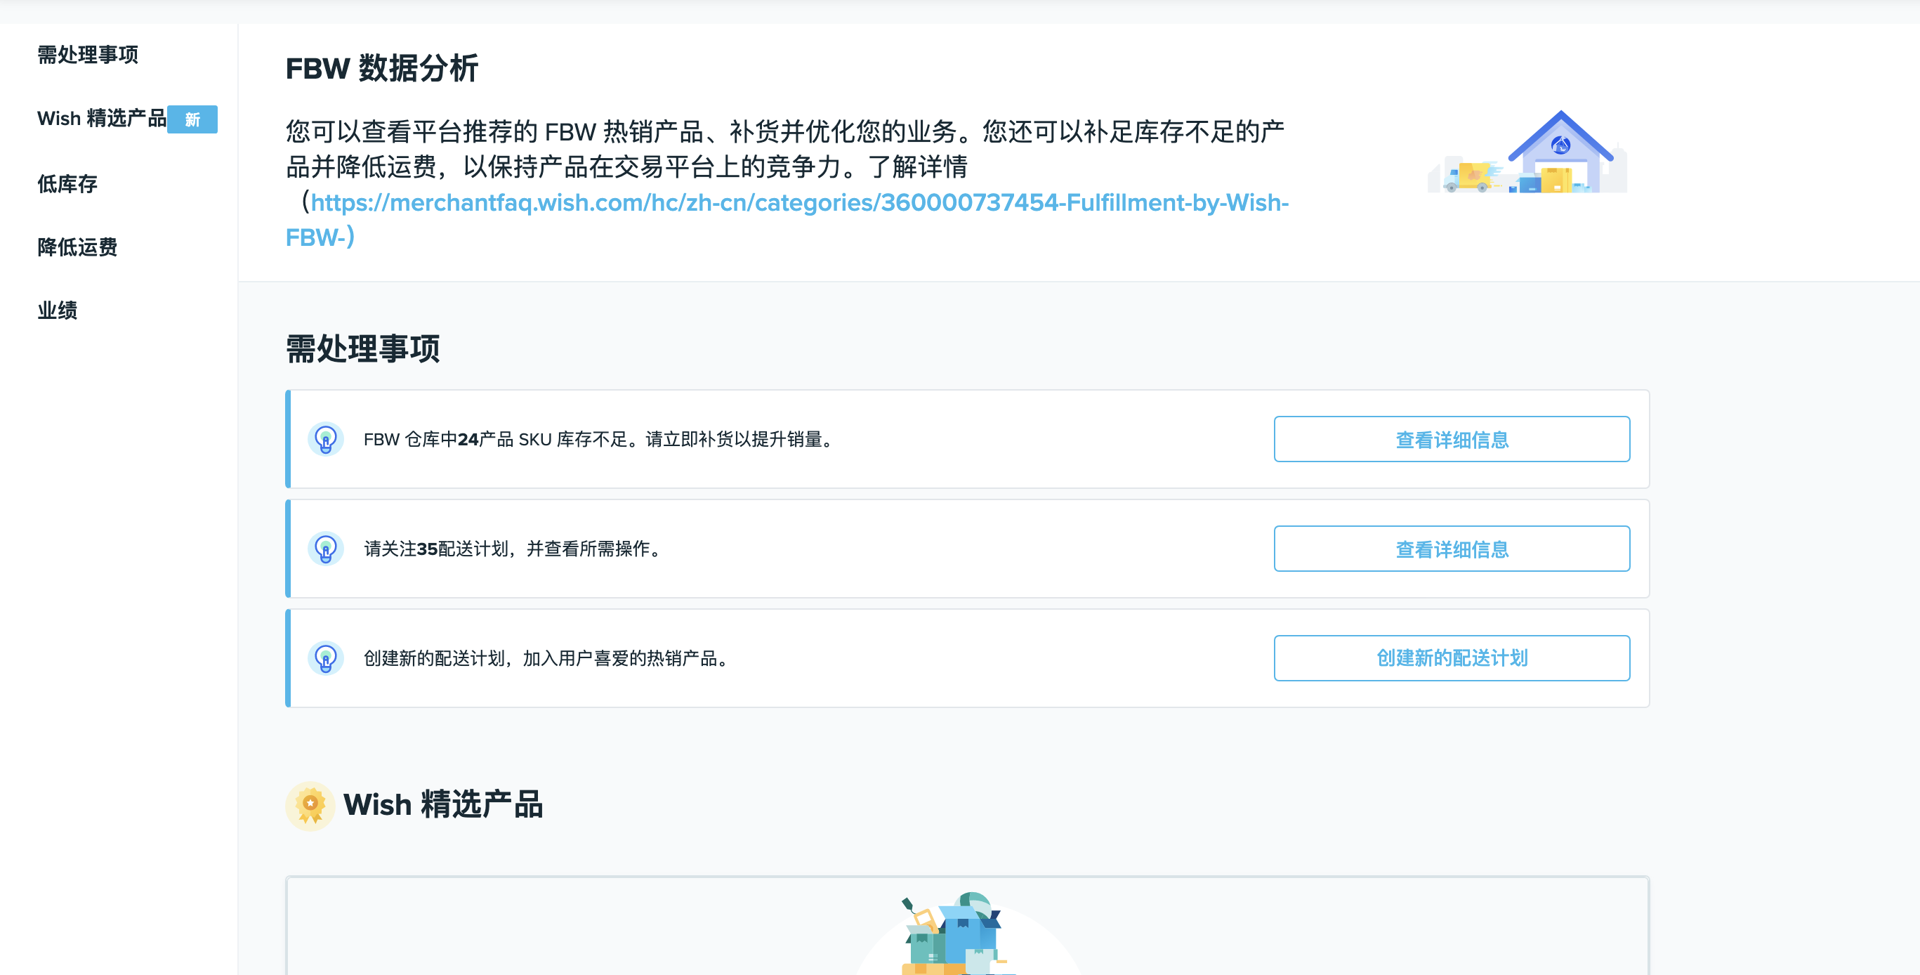
Task: View details for 35 shipping plans
Action: pyautogui.click(x=1452, y=549)
